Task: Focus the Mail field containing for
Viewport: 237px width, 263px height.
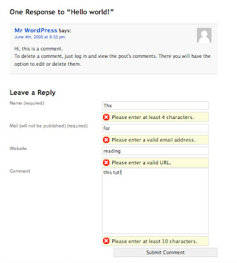Action: pyautogui.click(x=156, y=128)
